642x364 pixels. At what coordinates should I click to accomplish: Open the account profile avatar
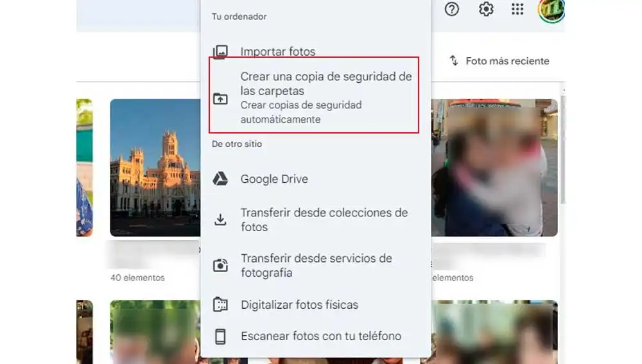[x=551, y=10]
